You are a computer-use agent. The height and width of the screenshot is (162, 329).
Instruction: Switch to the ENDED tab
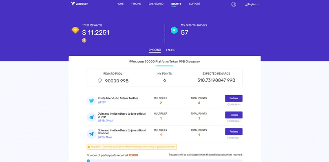pos(170,50)
